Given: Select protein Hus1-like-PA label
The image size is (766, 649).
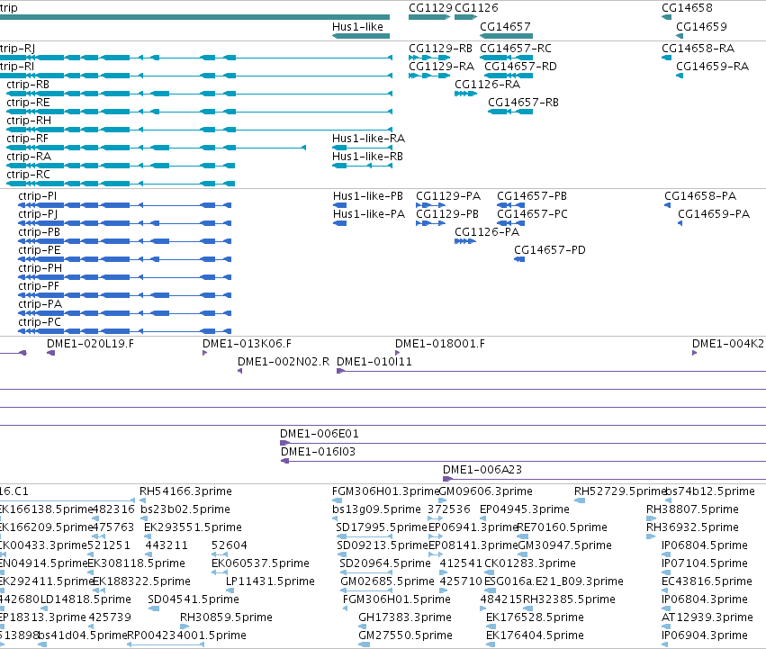Looking at the screenshot, I should pos(369,214).
